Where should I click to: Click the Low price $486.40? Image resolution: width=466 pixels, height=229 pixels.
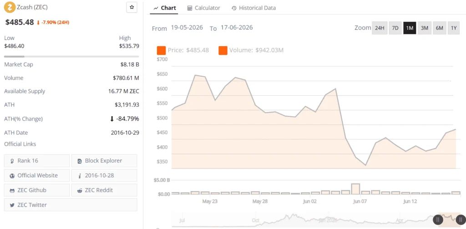point(14,46)
